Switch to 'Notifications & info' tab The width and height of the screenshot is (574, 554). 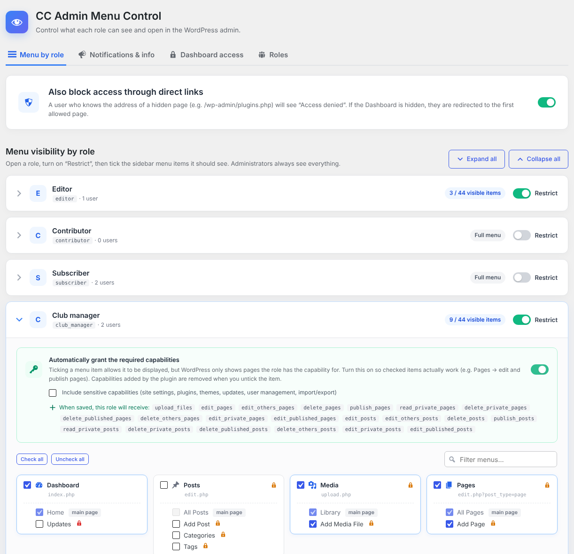(116, 55)
